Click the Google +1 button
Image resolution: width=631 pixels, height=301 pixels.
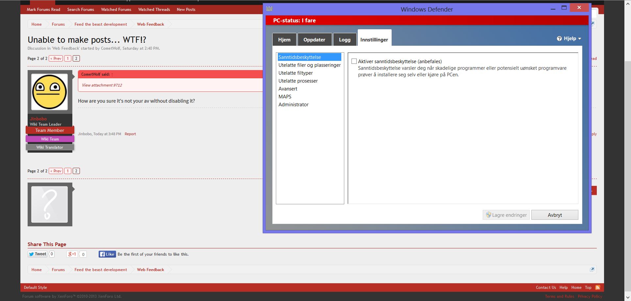[72, 254]
